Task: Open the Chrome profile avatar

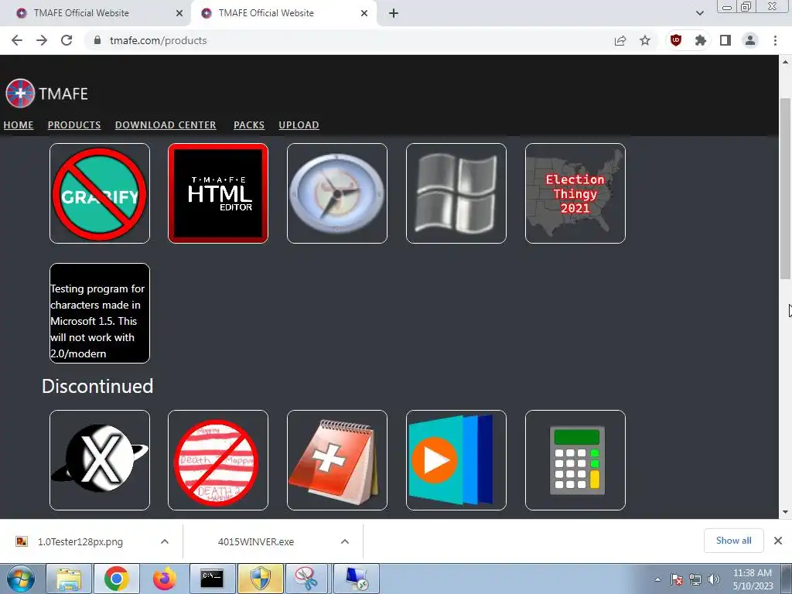Action: 750,40
